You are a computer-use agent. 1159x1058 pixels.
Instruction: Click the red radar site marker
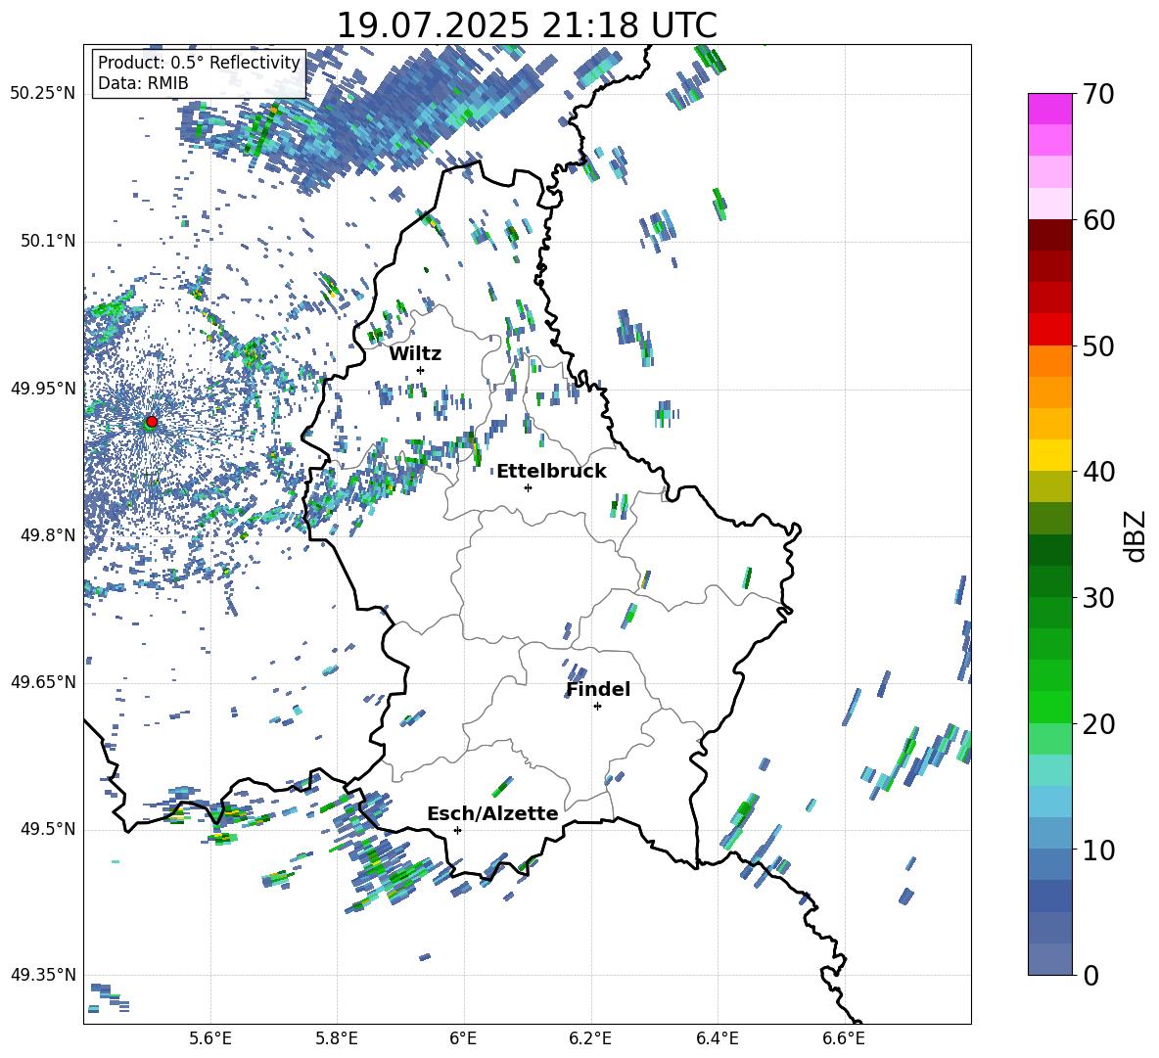point(152,422)
